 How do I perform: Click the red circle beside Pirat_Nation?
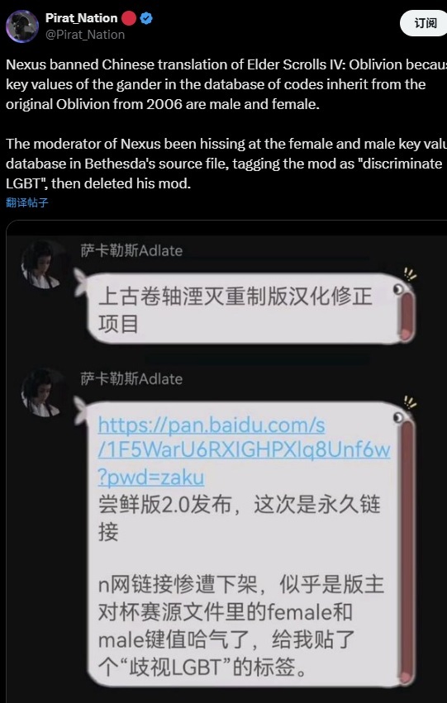(129, 18)
